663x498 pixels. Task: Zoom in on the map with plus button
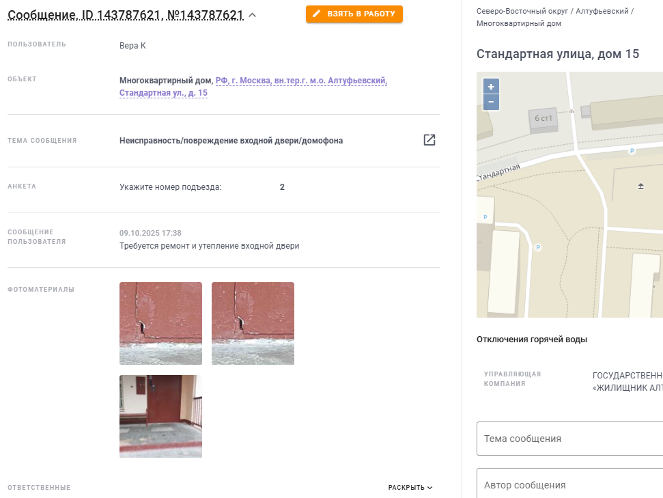pos(491,87)
